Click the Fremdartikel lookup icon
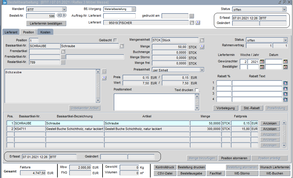This screenshot has height=178, width=293. [x=63, y=52]
